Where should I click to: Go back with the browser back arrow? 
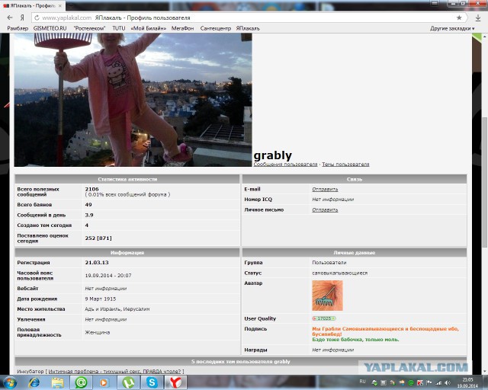point(10,18)
